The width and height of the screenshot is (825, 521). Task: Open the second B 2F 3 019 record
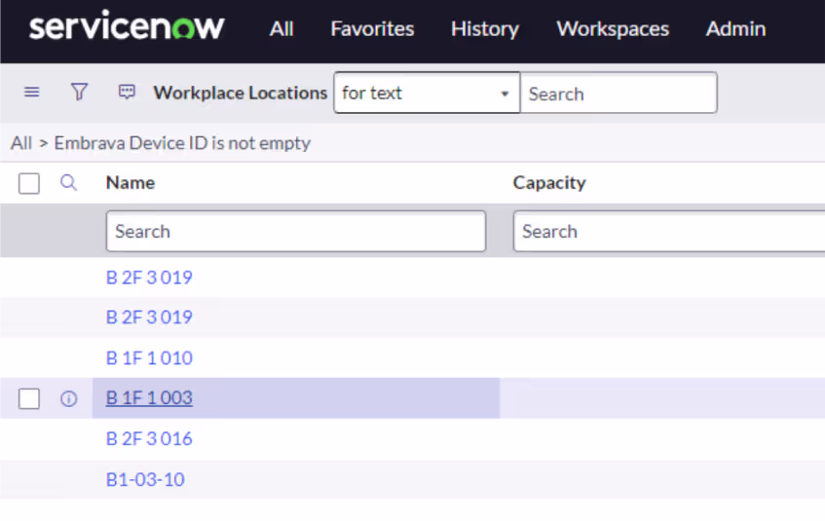tap(149, 317)
